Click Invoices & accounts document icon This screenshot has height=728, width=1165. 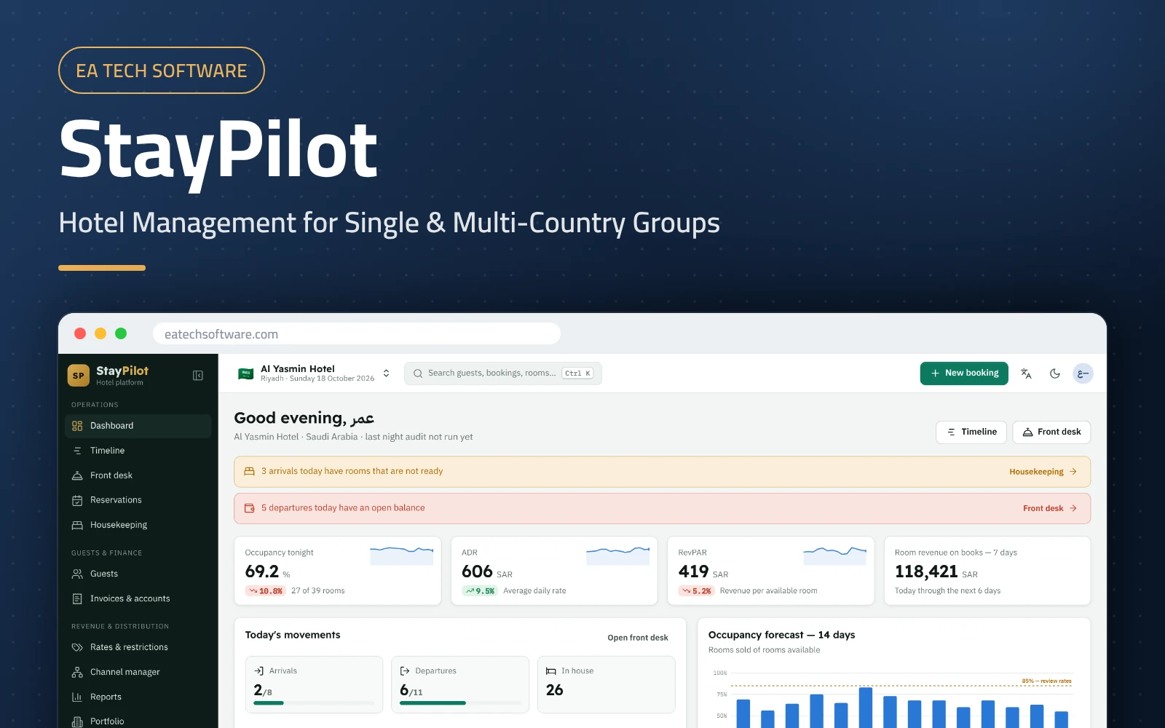pyautogui.click(x=77, y=598)
